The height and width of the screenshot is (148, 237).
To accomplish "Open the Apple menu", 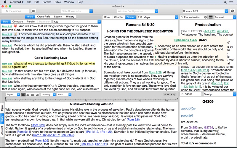I will (5, 2).
